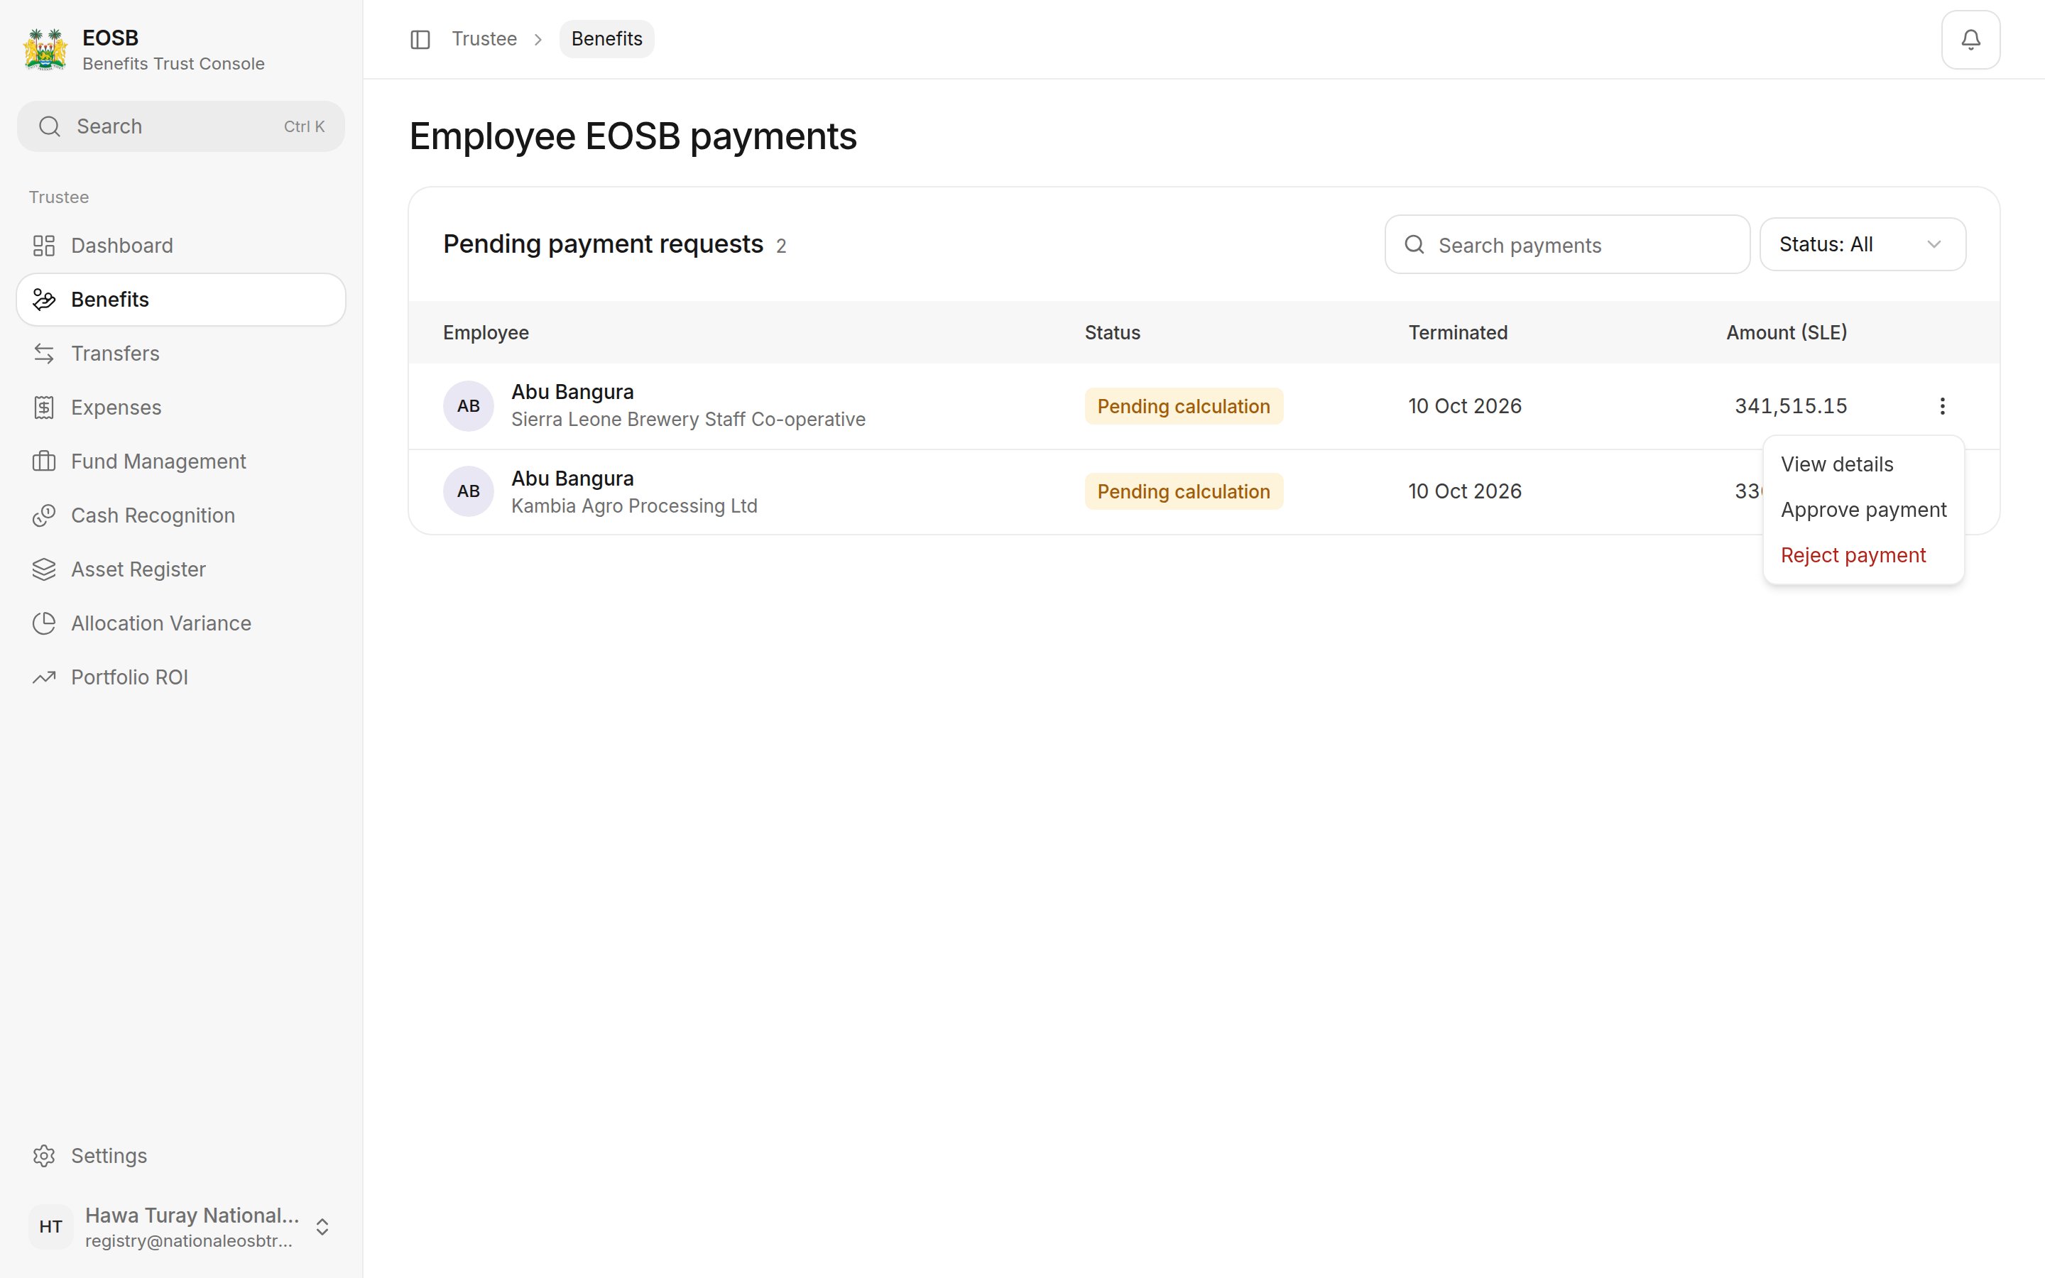This screenshot has width=2045, height=1278.
Task: Click the Fund Management briefcase icon
Action: [x=44, y=461]
